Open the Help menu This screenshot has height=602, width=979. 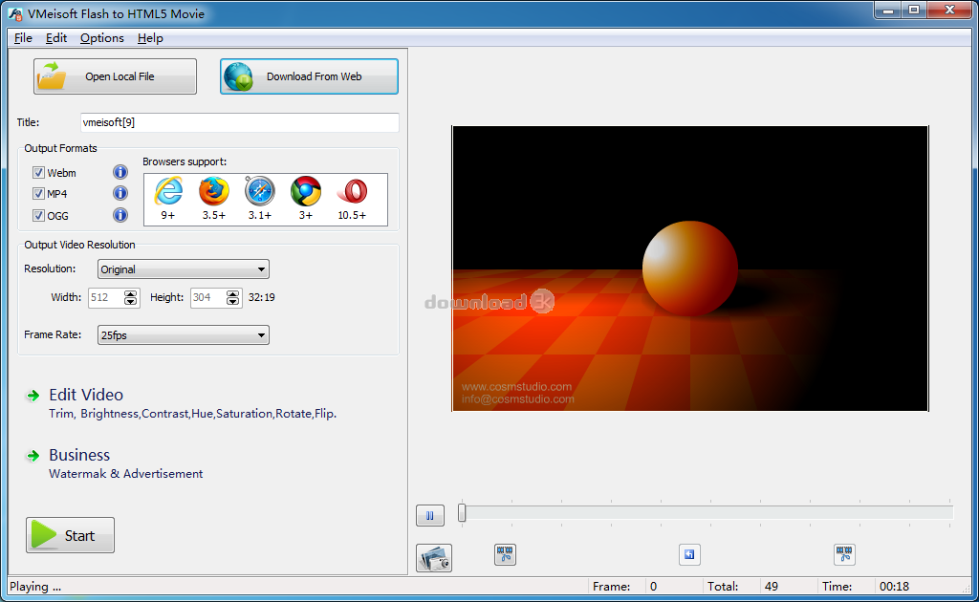(x=150, y=38)
